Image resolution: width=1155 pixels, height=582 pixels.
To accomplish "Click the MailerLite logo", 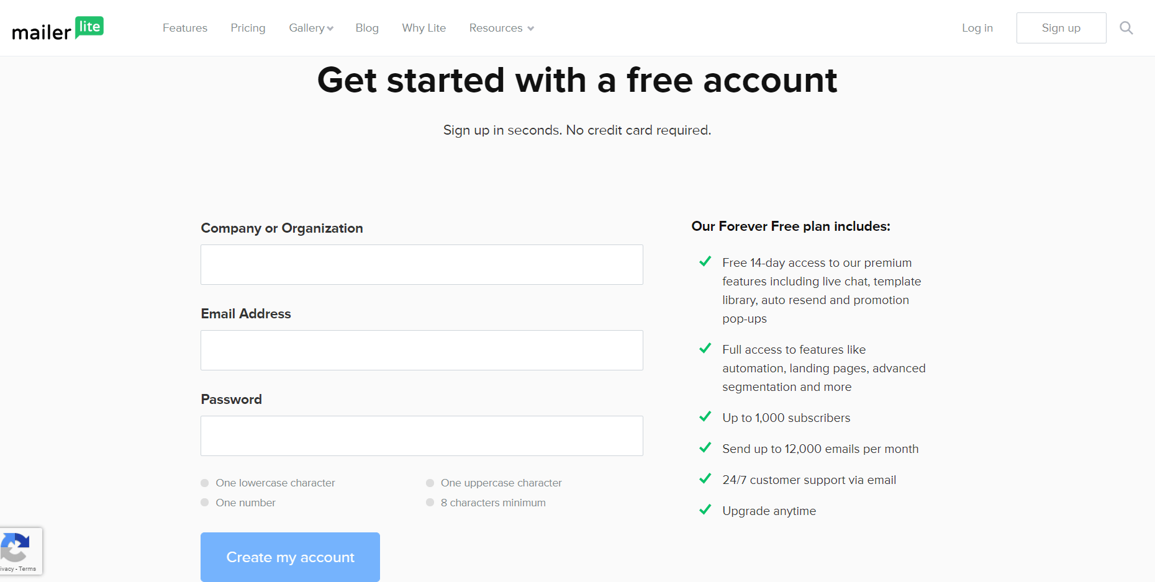I will point(58,29).
